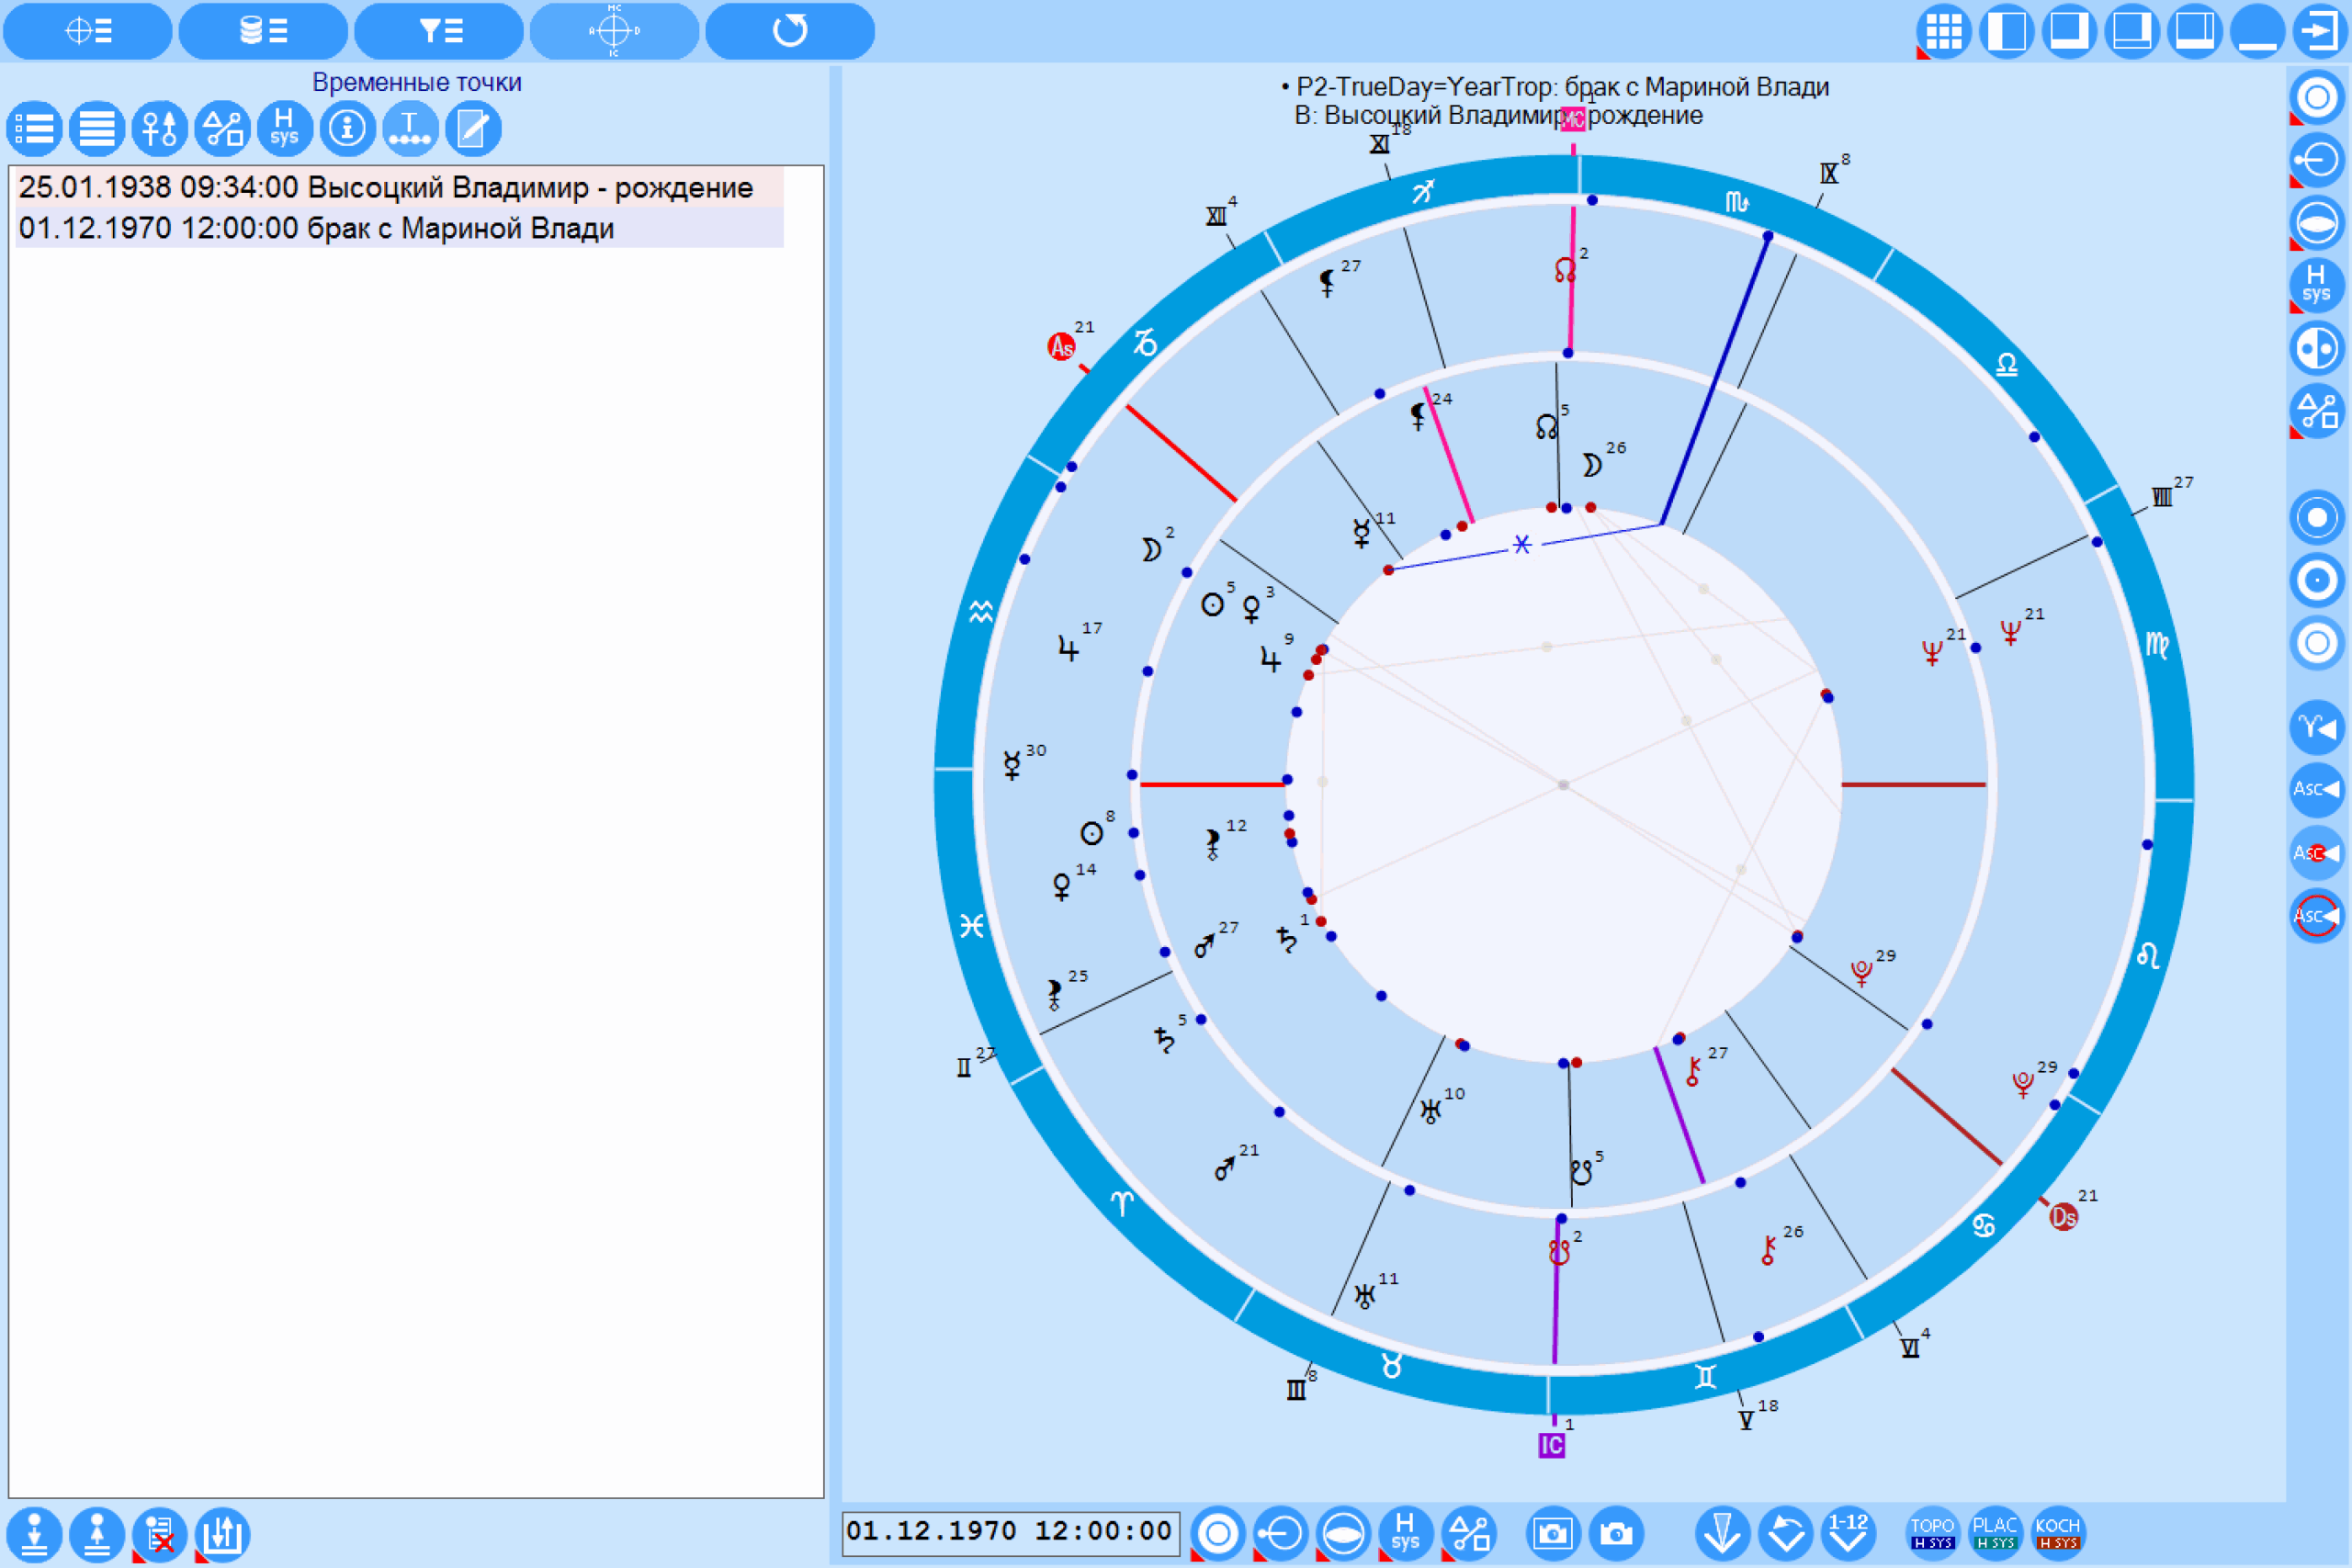
Task: Click the red As marker on chart
Action: [1061, 347]
